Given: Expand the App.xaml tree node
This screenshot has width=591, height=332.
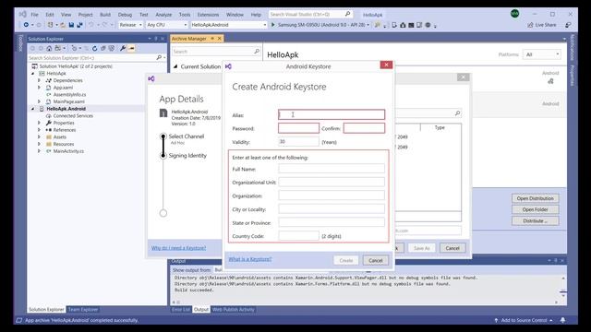Looking at the screenshot, I should tap(39, 88).
